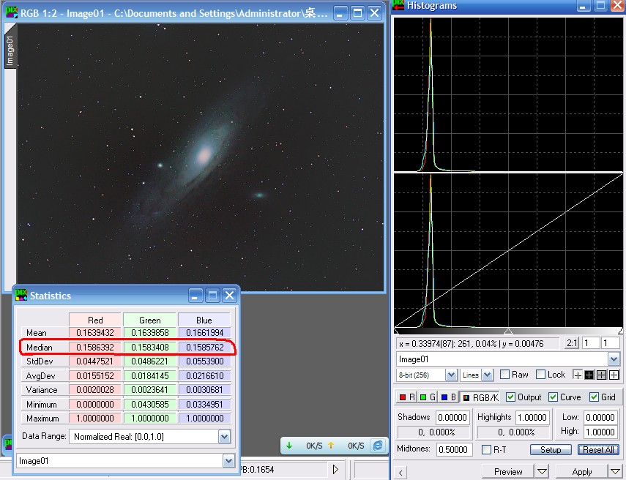Viewport: 626px width, 480px height.
Task: Switch to the combined RGB/K channel
Action: pyautogui.click(x=480, y=397)
